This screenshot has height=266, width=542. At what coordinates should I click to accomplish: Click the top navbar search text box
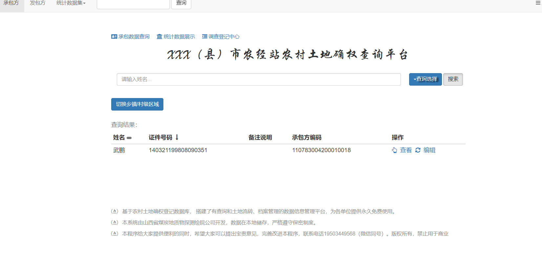pyautogui.click(x=133, y=4)
